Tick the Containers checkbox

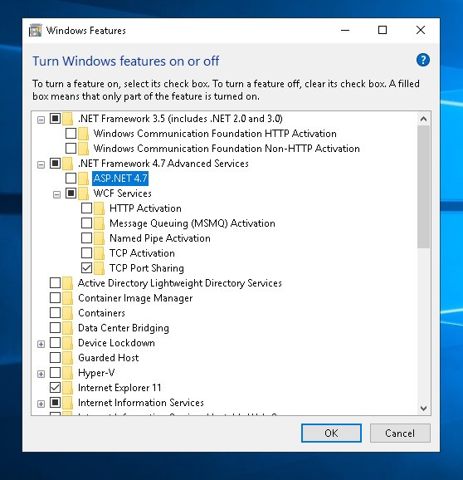click(x=55, y=312)
